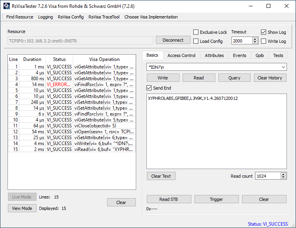Sort log by the Status column header
Image resolution: width=296 pixels, height=228 pixels.
click(59, 59)
